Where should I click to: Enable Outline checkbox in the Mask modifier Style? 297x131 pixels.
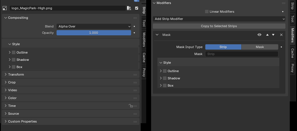click(x=165, y=71)
